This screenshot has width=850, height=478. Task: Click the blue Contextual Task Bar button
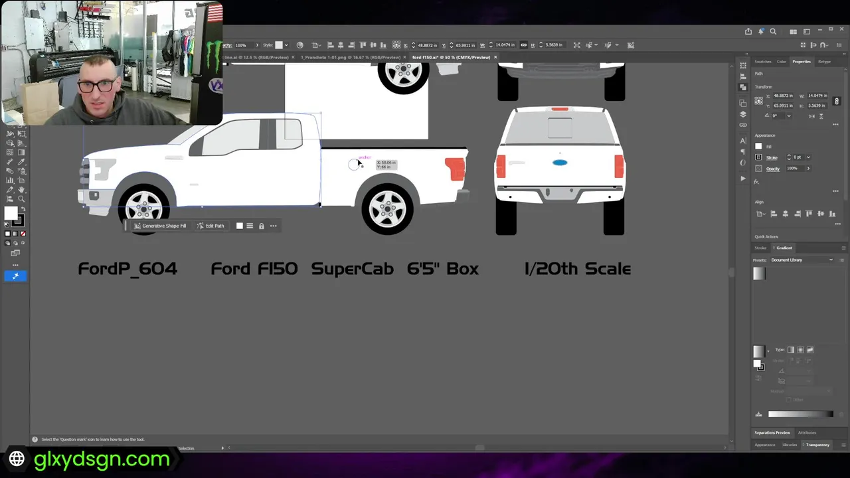pyautogui.click(x=15, y=276)
